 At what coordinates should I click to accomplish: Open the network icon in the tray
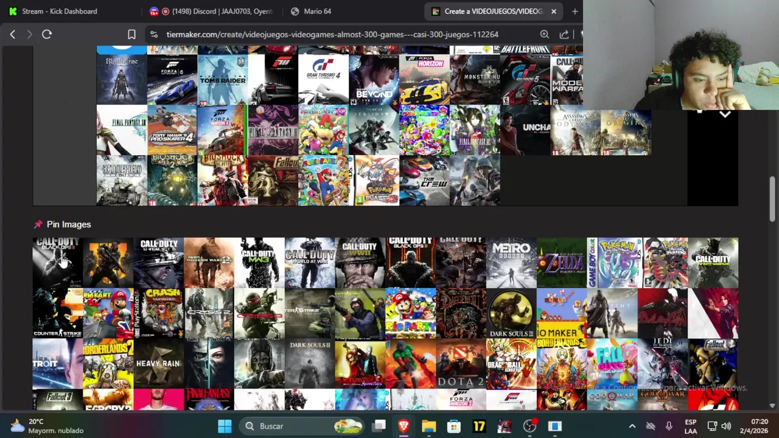pos(712,426)
